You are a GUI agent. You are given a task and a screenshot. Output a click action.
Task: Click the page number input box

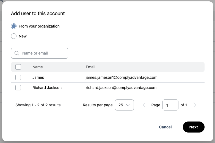tap(170, 105)
